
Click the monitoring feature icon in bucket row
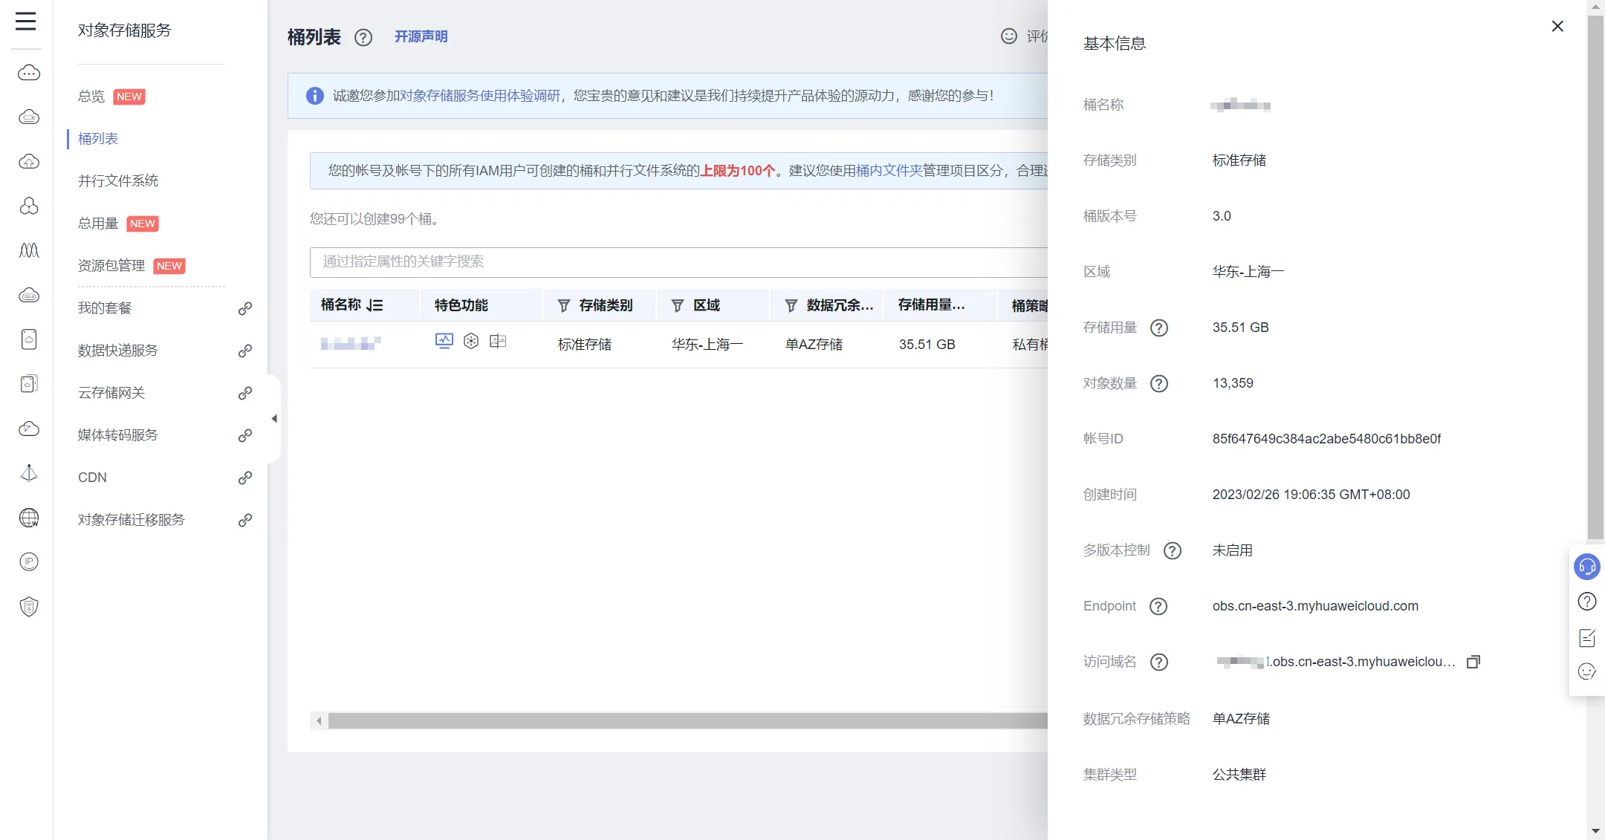pyautogui.click(x=444, y=341)
